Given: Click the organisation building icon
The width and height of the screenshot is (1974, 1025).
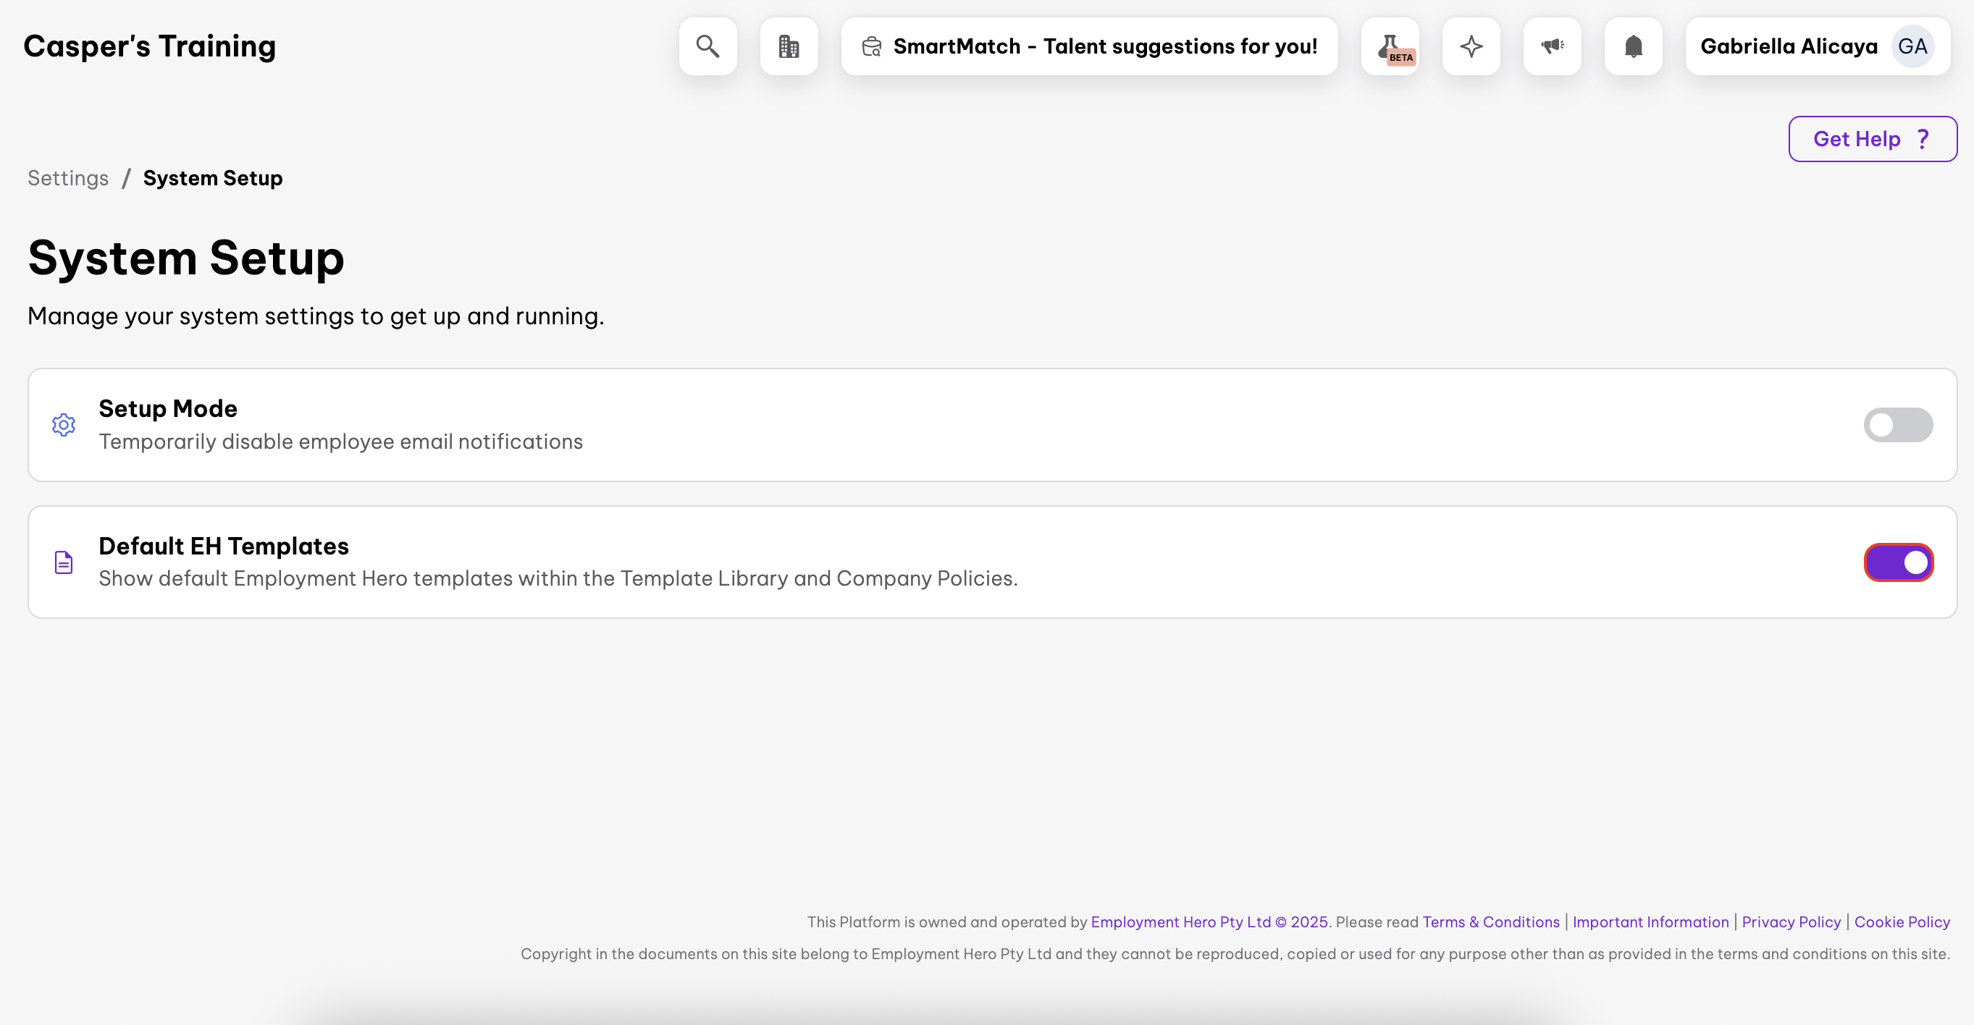Looking at the screenshot, I should (x=789, y=47).
